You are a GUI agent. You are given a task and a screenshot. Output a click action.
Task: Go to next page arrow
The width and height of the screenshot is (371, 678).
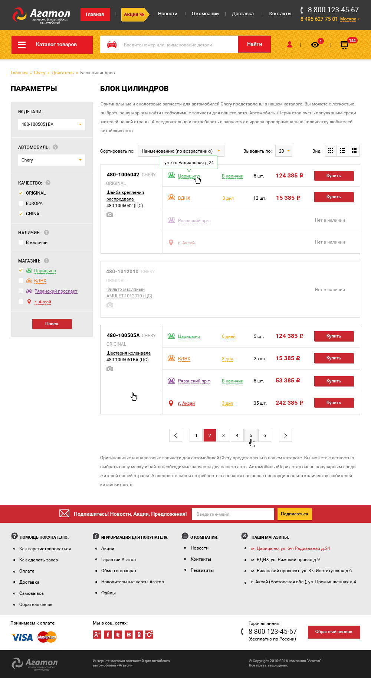pos(285,436)
